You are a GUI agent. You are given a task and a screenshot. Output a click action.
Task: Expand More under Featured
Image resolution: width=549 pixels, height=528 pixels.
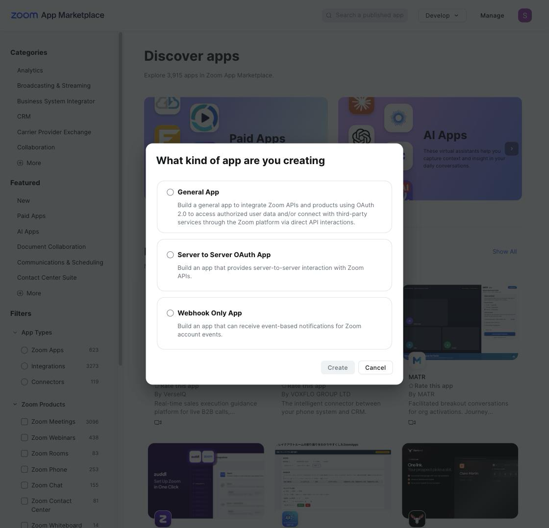[29, 293]
